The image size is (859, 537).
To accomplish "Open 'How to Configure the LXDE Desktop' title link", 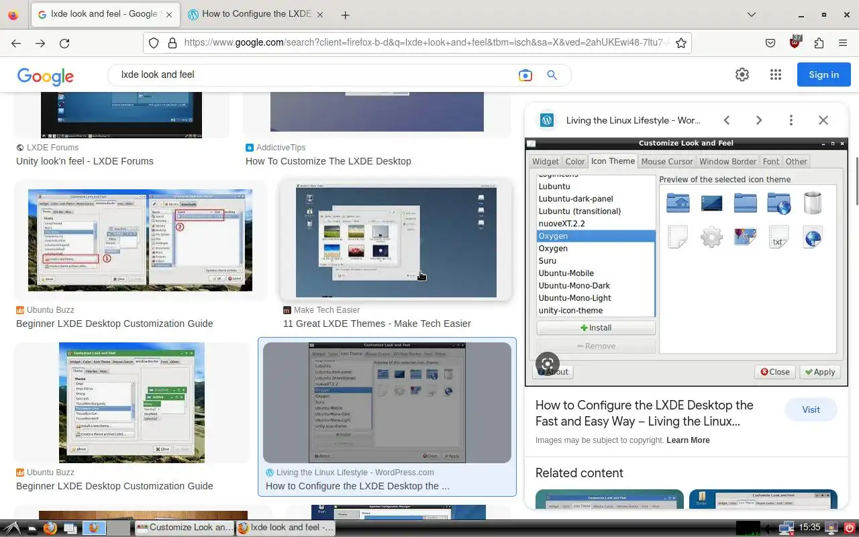I will click(x=644, y=413).
